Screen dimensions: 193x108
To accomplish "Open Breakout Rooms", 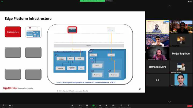I will pos(121,105).
